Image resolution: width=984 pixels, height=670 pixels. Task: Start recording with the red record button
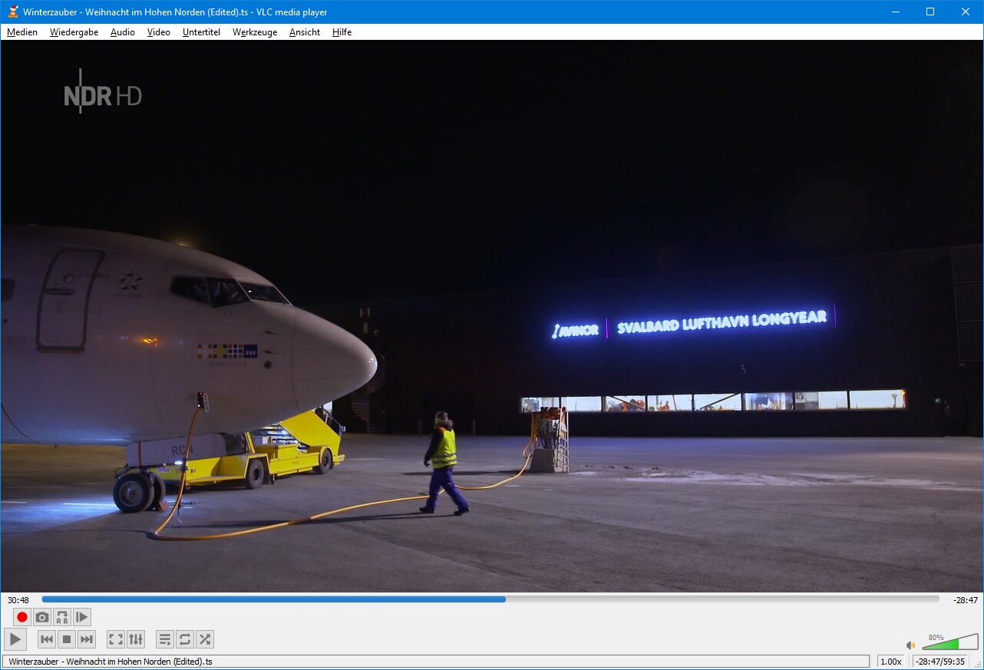pos(22,617)
